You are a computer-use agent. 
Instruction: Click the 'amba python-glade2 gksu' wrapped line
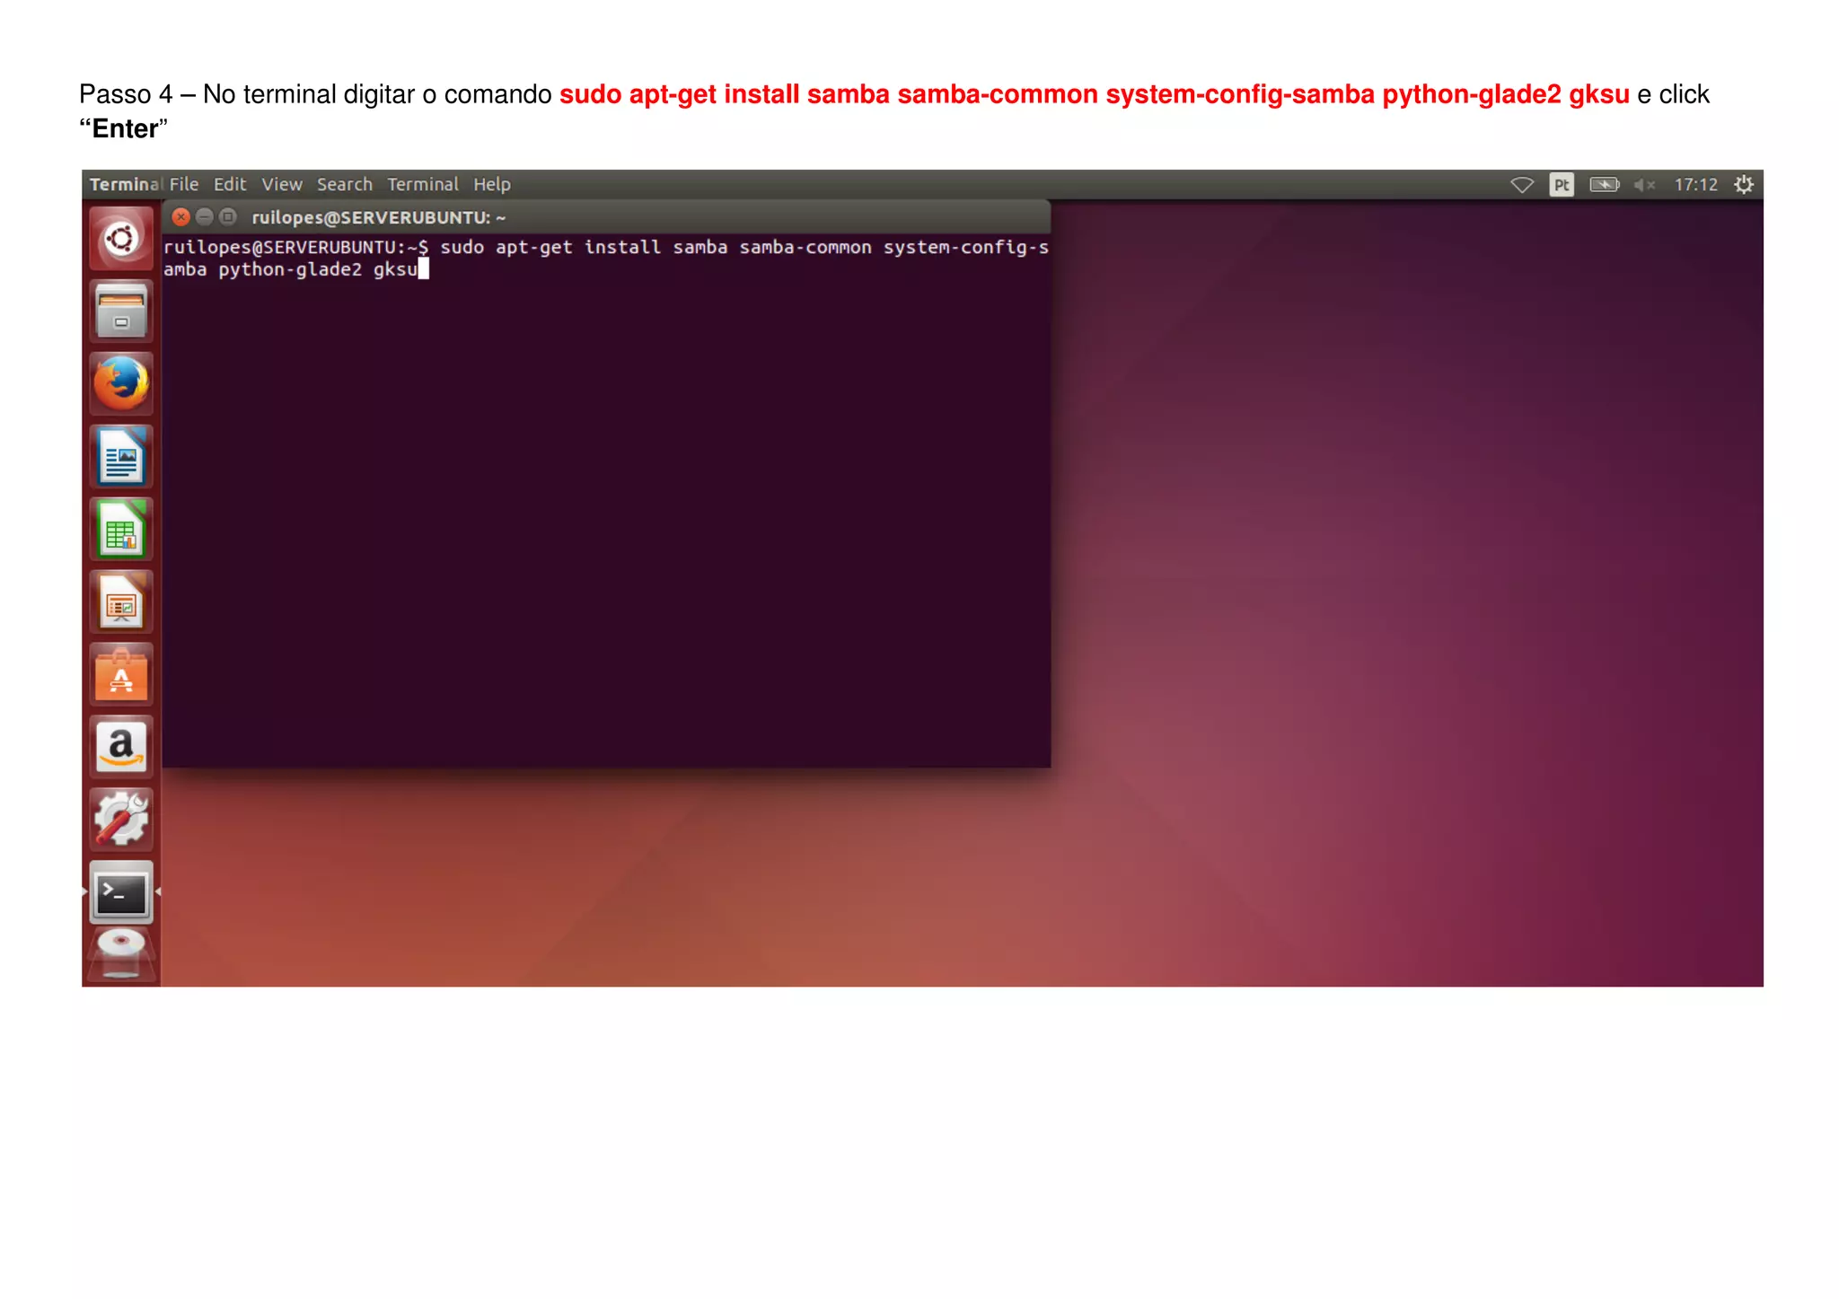pos(291,269)
